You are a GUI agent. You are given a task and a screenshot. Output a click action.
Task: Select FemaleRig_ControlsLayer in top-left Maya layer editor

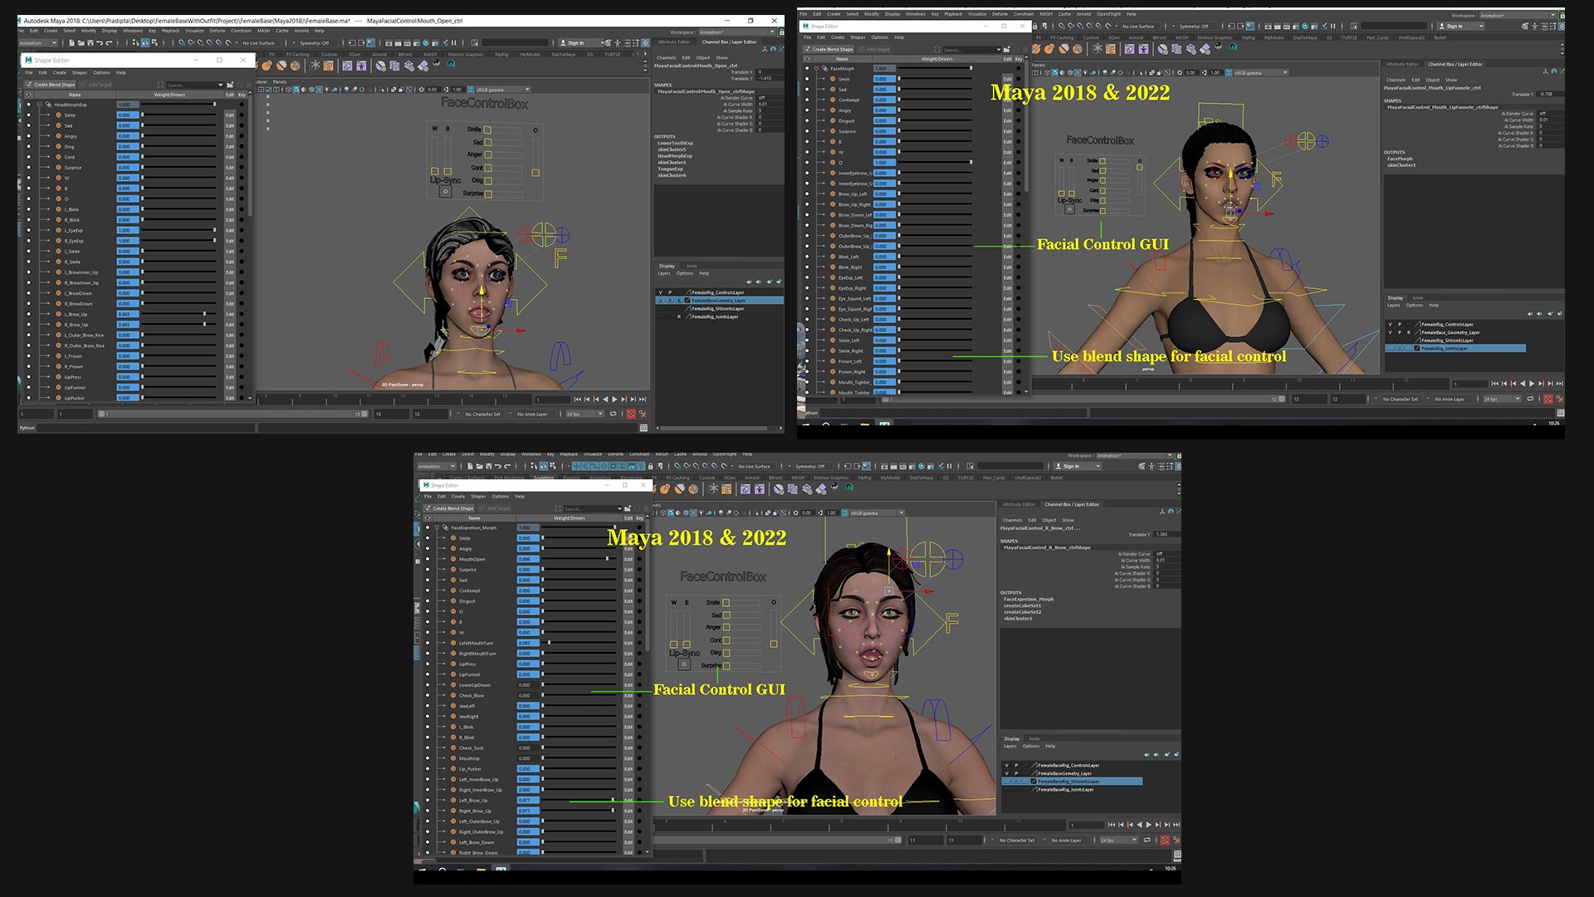719,292
